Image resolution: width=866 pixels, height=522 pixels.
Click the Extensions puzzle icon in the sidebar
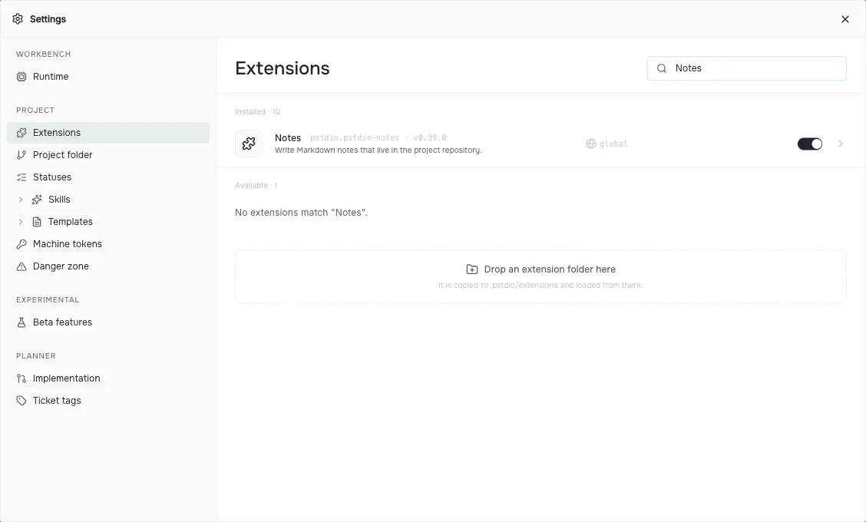[x=21, y=133]
